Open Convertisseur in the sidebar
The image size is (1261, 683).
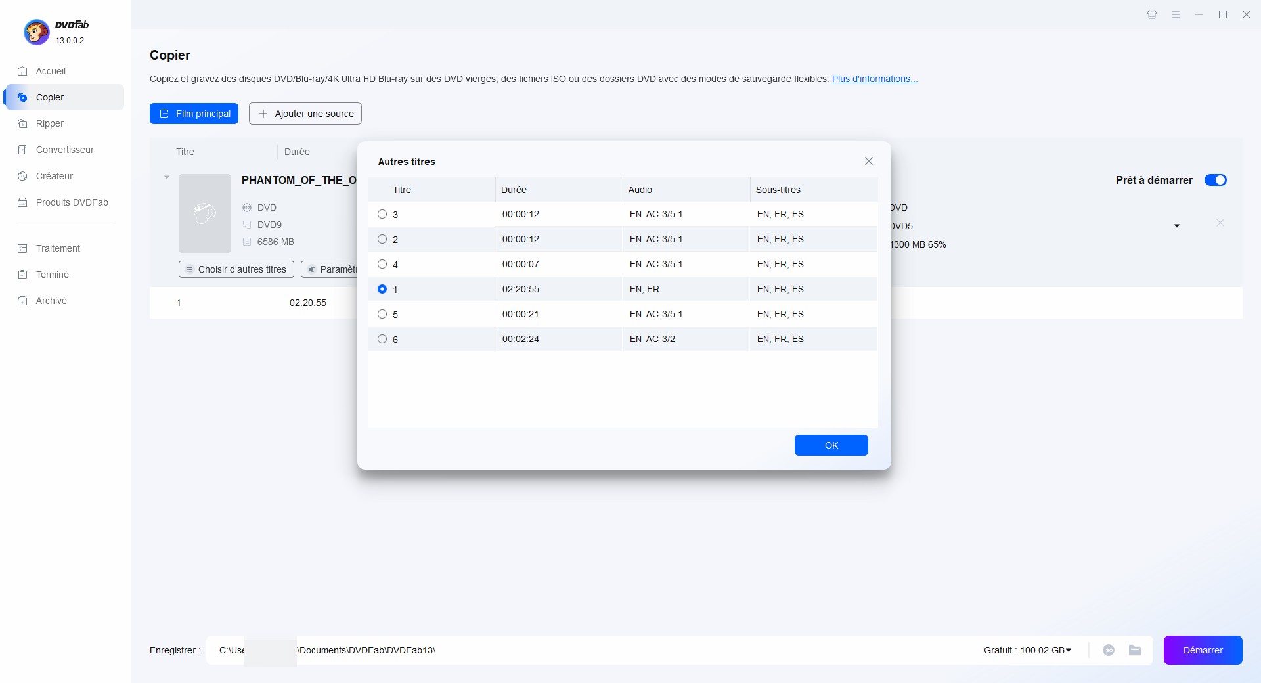tap(64, 150)
